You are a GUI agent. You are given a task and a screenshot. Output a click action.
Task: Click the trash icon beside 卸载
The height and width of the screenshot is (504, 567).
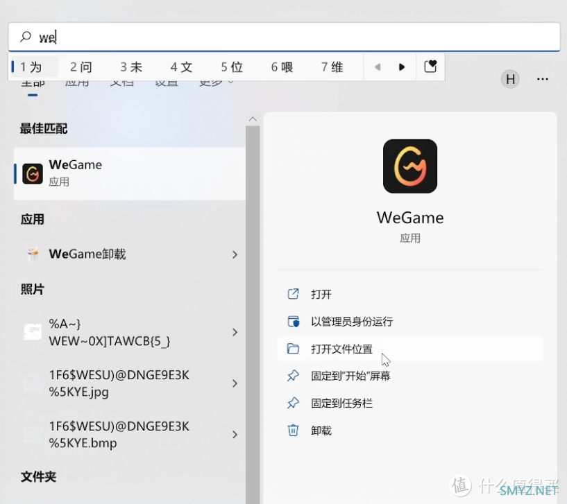tap(294, 431)
